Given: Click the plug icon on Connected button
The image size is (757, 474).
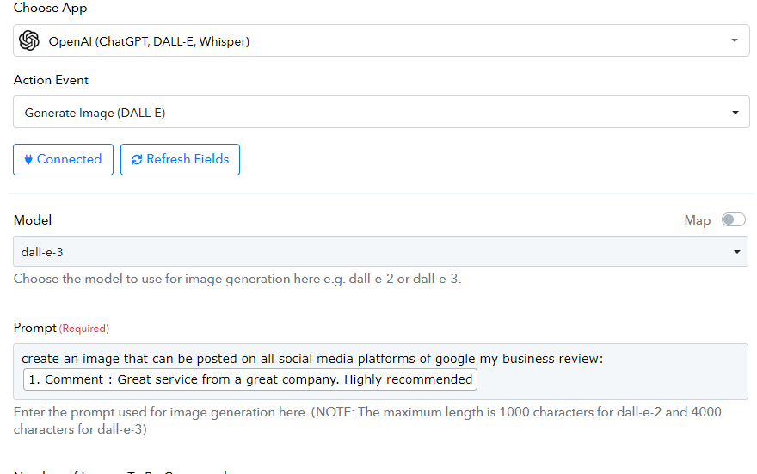Looking at the screenshot, I should point(28,160).
